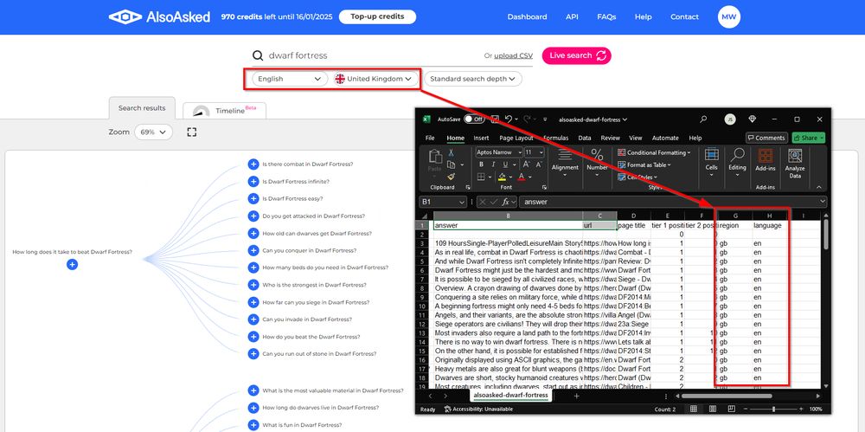Open the English language dropdown
The width and height of the screenshot is (865, 432).
click(x=289, y=79)
